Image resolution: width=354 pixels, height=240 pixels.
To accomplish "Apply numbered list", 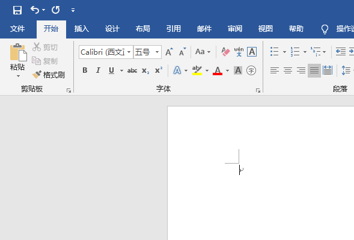I will tap(295, 52).
